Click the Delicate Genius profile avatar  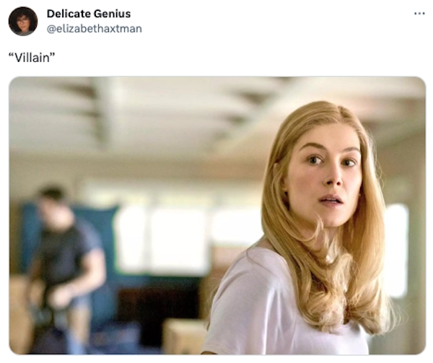click(x=23, y=21)
